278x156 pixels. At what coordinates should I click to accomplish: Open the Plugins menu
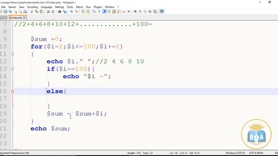click(x=98, y=7)
